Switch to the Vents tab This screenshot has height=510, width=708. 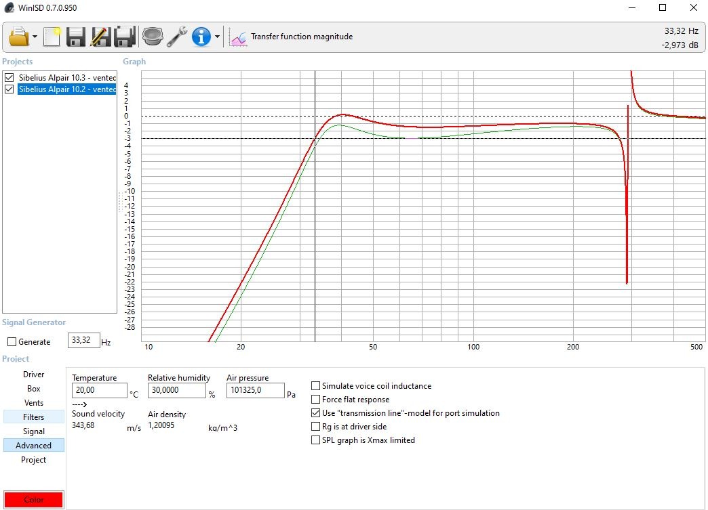pyautogui.click(x=33, y=403)
